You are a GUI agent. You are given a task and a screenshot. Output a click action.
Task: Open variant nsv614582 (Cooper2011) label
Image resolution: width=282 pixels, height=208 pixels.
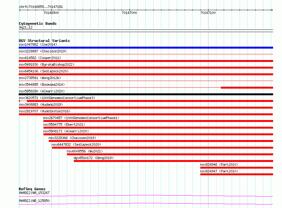pos(40,58)
